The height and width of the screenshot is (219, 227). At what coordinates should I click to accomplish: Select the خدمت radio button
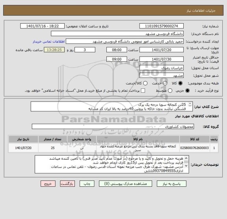[x=165, y=83]
